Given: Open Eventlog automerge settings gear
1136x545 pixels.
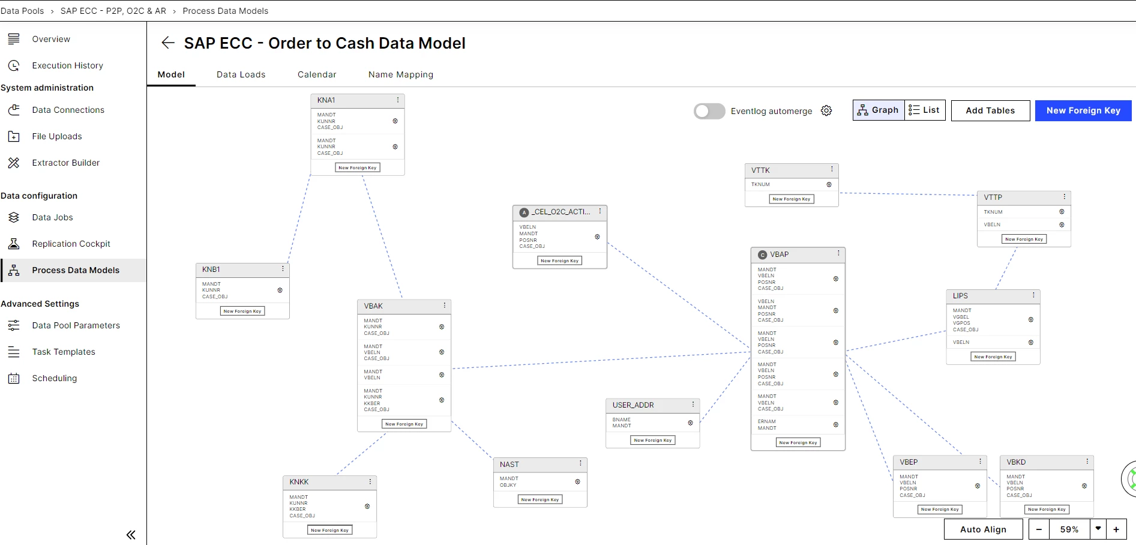Looking at the screenshot, I should point(826,110).
